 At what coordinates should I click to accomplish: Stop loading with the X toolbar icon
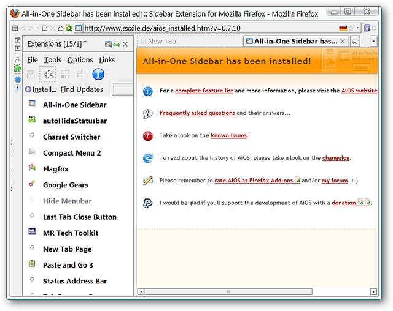pyautogui.click(x=52, y=28)
